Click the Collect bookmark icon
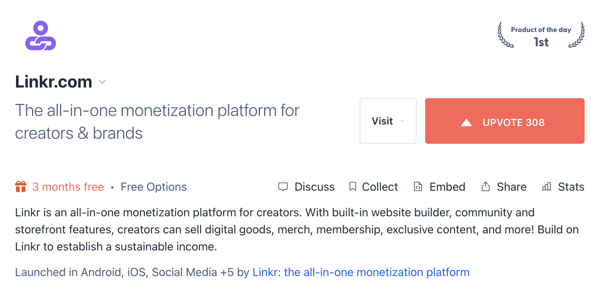Image resolution: width=601 pixels, height=296 pixels. click(353, 186)
